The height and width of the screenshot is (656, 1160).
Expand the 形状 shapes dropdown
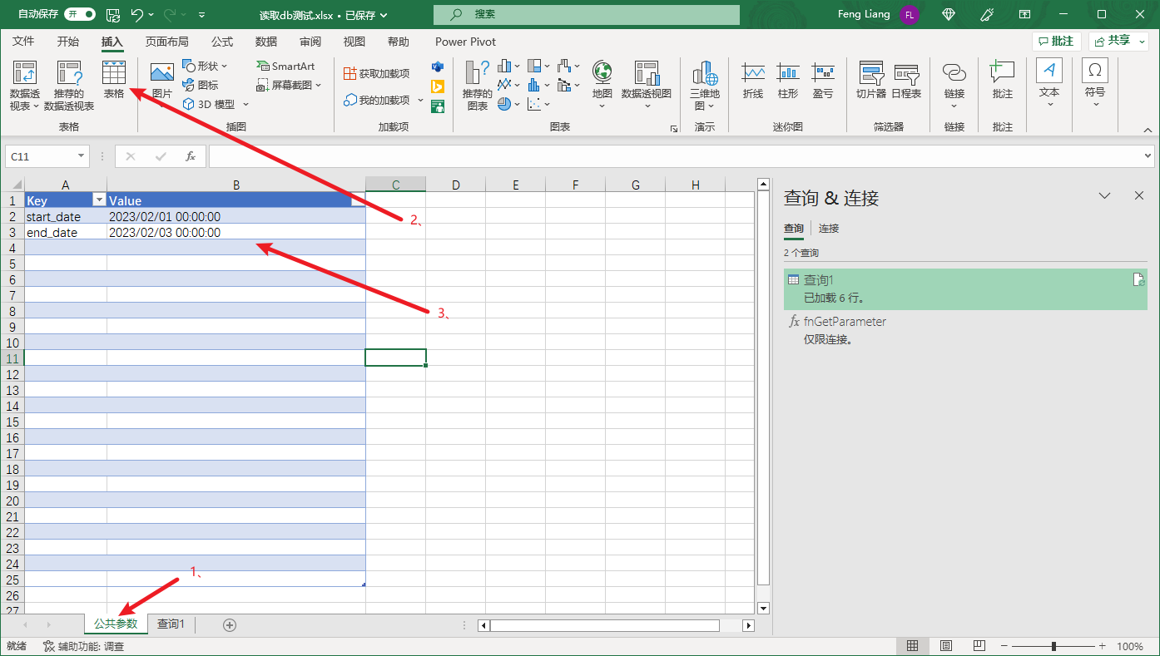[205, 66]
